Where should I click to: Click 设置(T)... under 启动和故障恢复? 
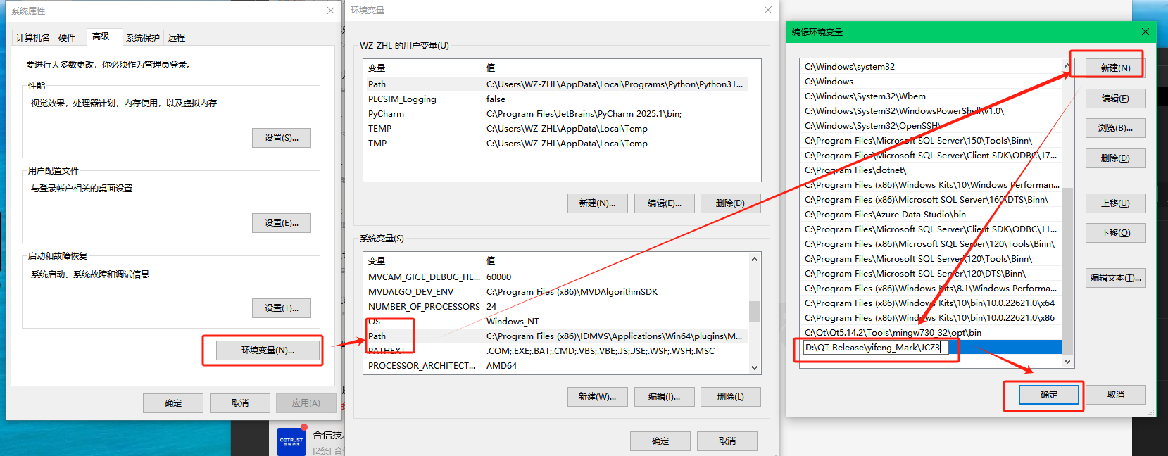tap(282, 308)
